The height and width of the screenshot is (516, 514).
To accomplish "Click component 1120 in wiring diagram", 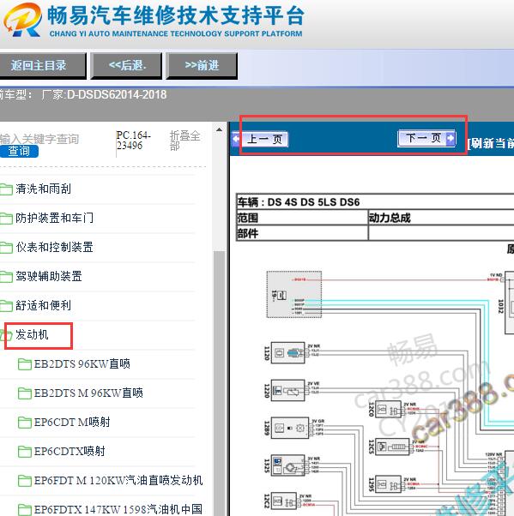I will (x=287, y=353).
